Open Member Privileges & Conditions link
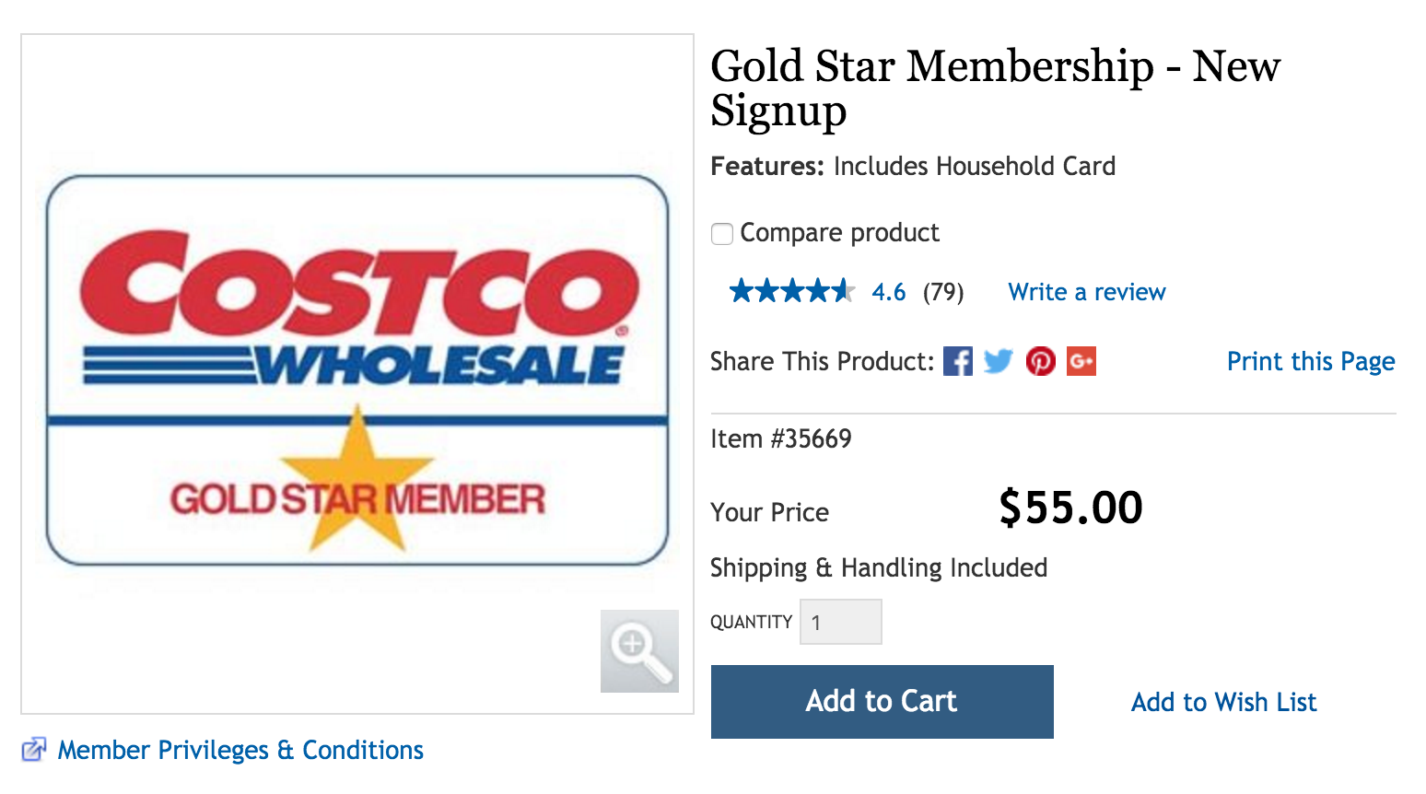The image size is (1426, 794). click(240, 750)
